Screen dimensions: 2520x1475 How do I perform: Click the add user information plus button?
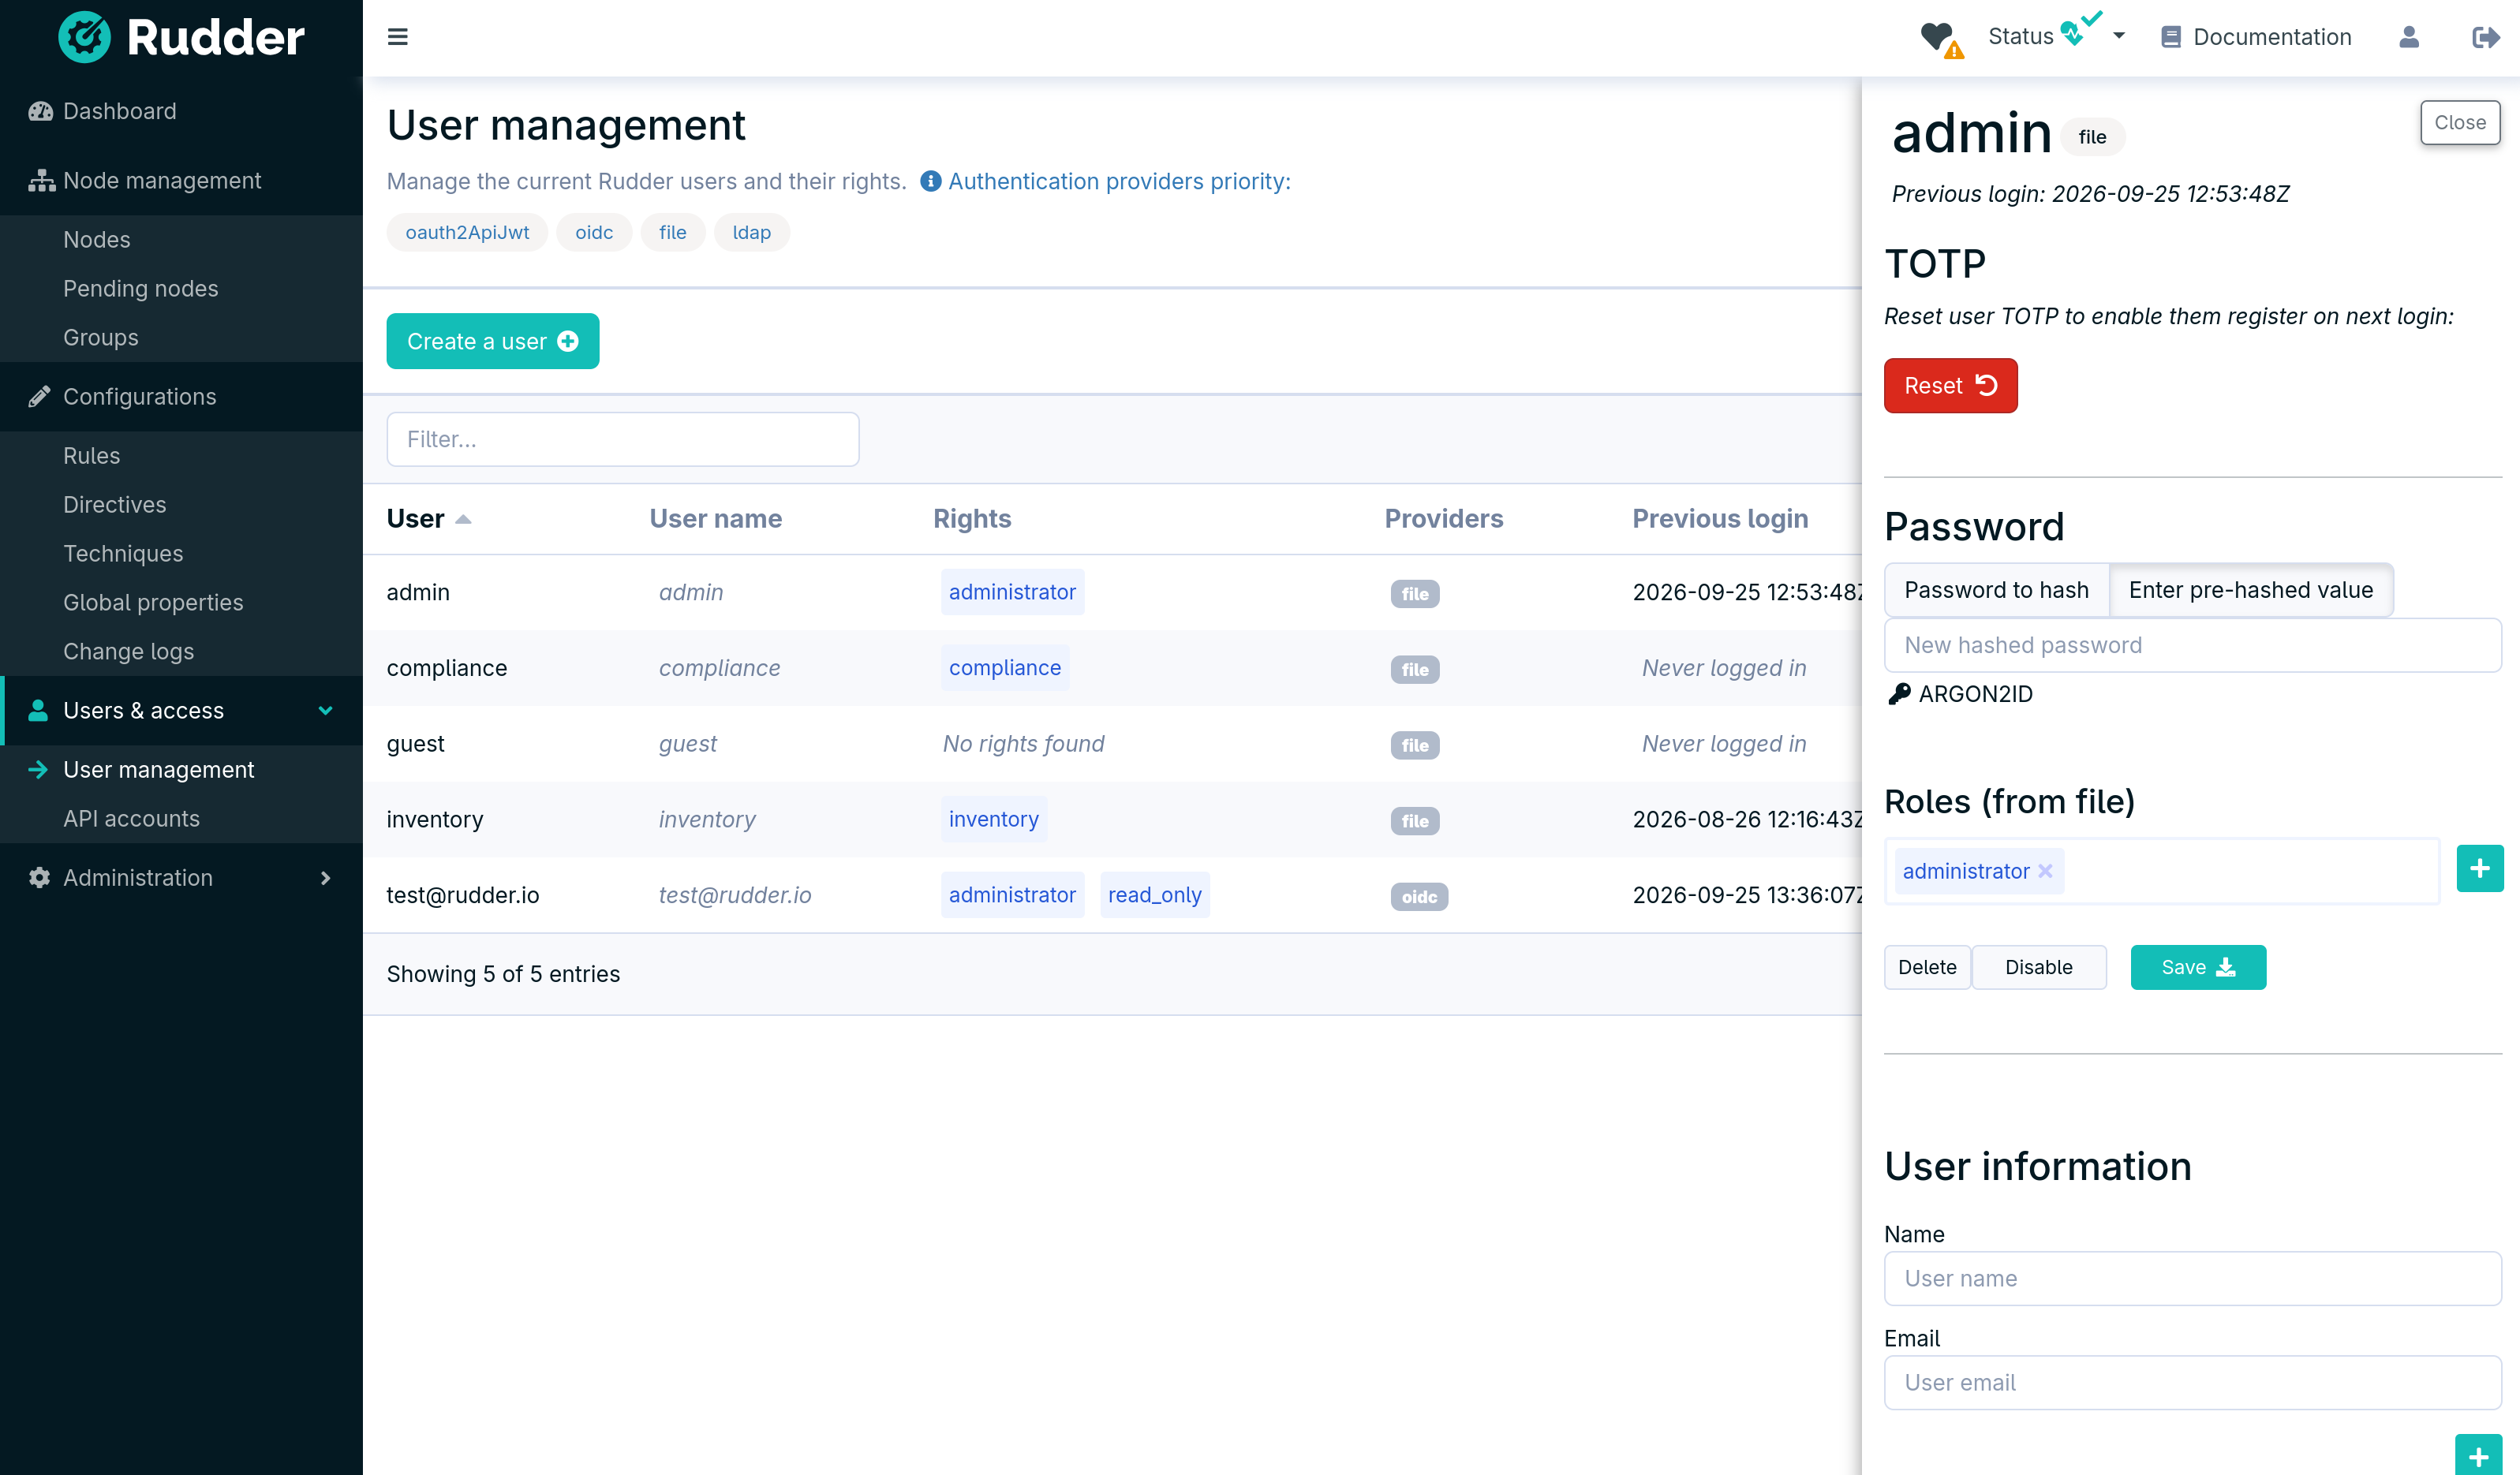[2478, 1456]
